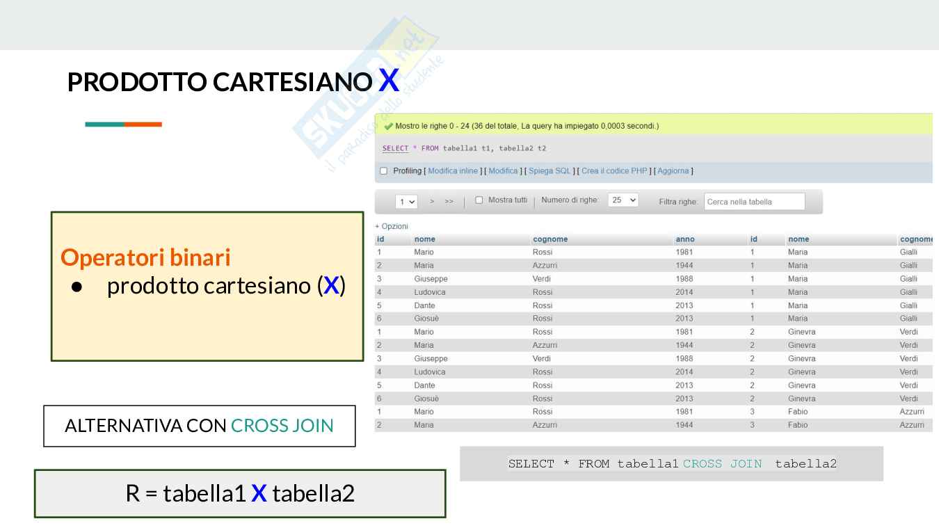Image resolution: width=939 pixels, height=528 pixels.
Task: Click the SELECT keyword in the query
Action: click(395, 148)
